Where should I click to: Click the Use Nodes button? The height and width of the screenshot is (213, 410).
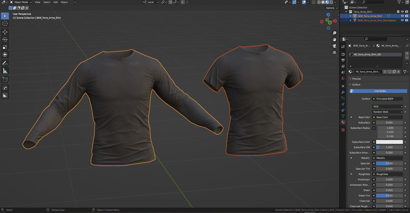[x=379, y=91]
